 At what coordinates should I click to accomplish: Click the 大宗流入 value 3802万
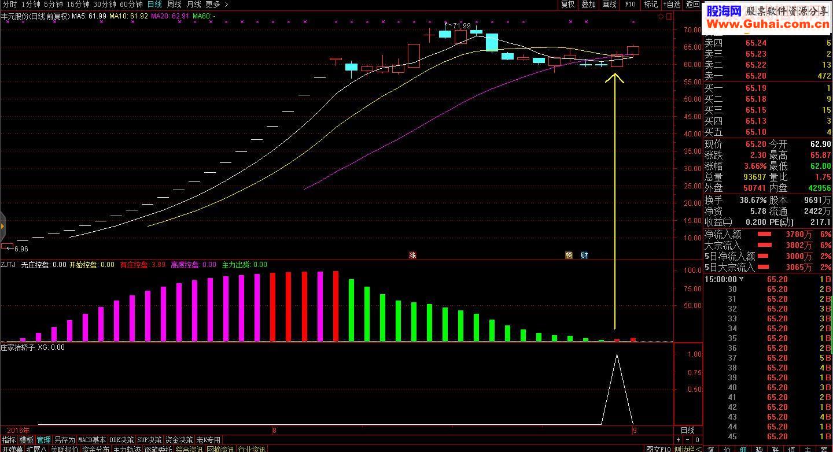799,245
